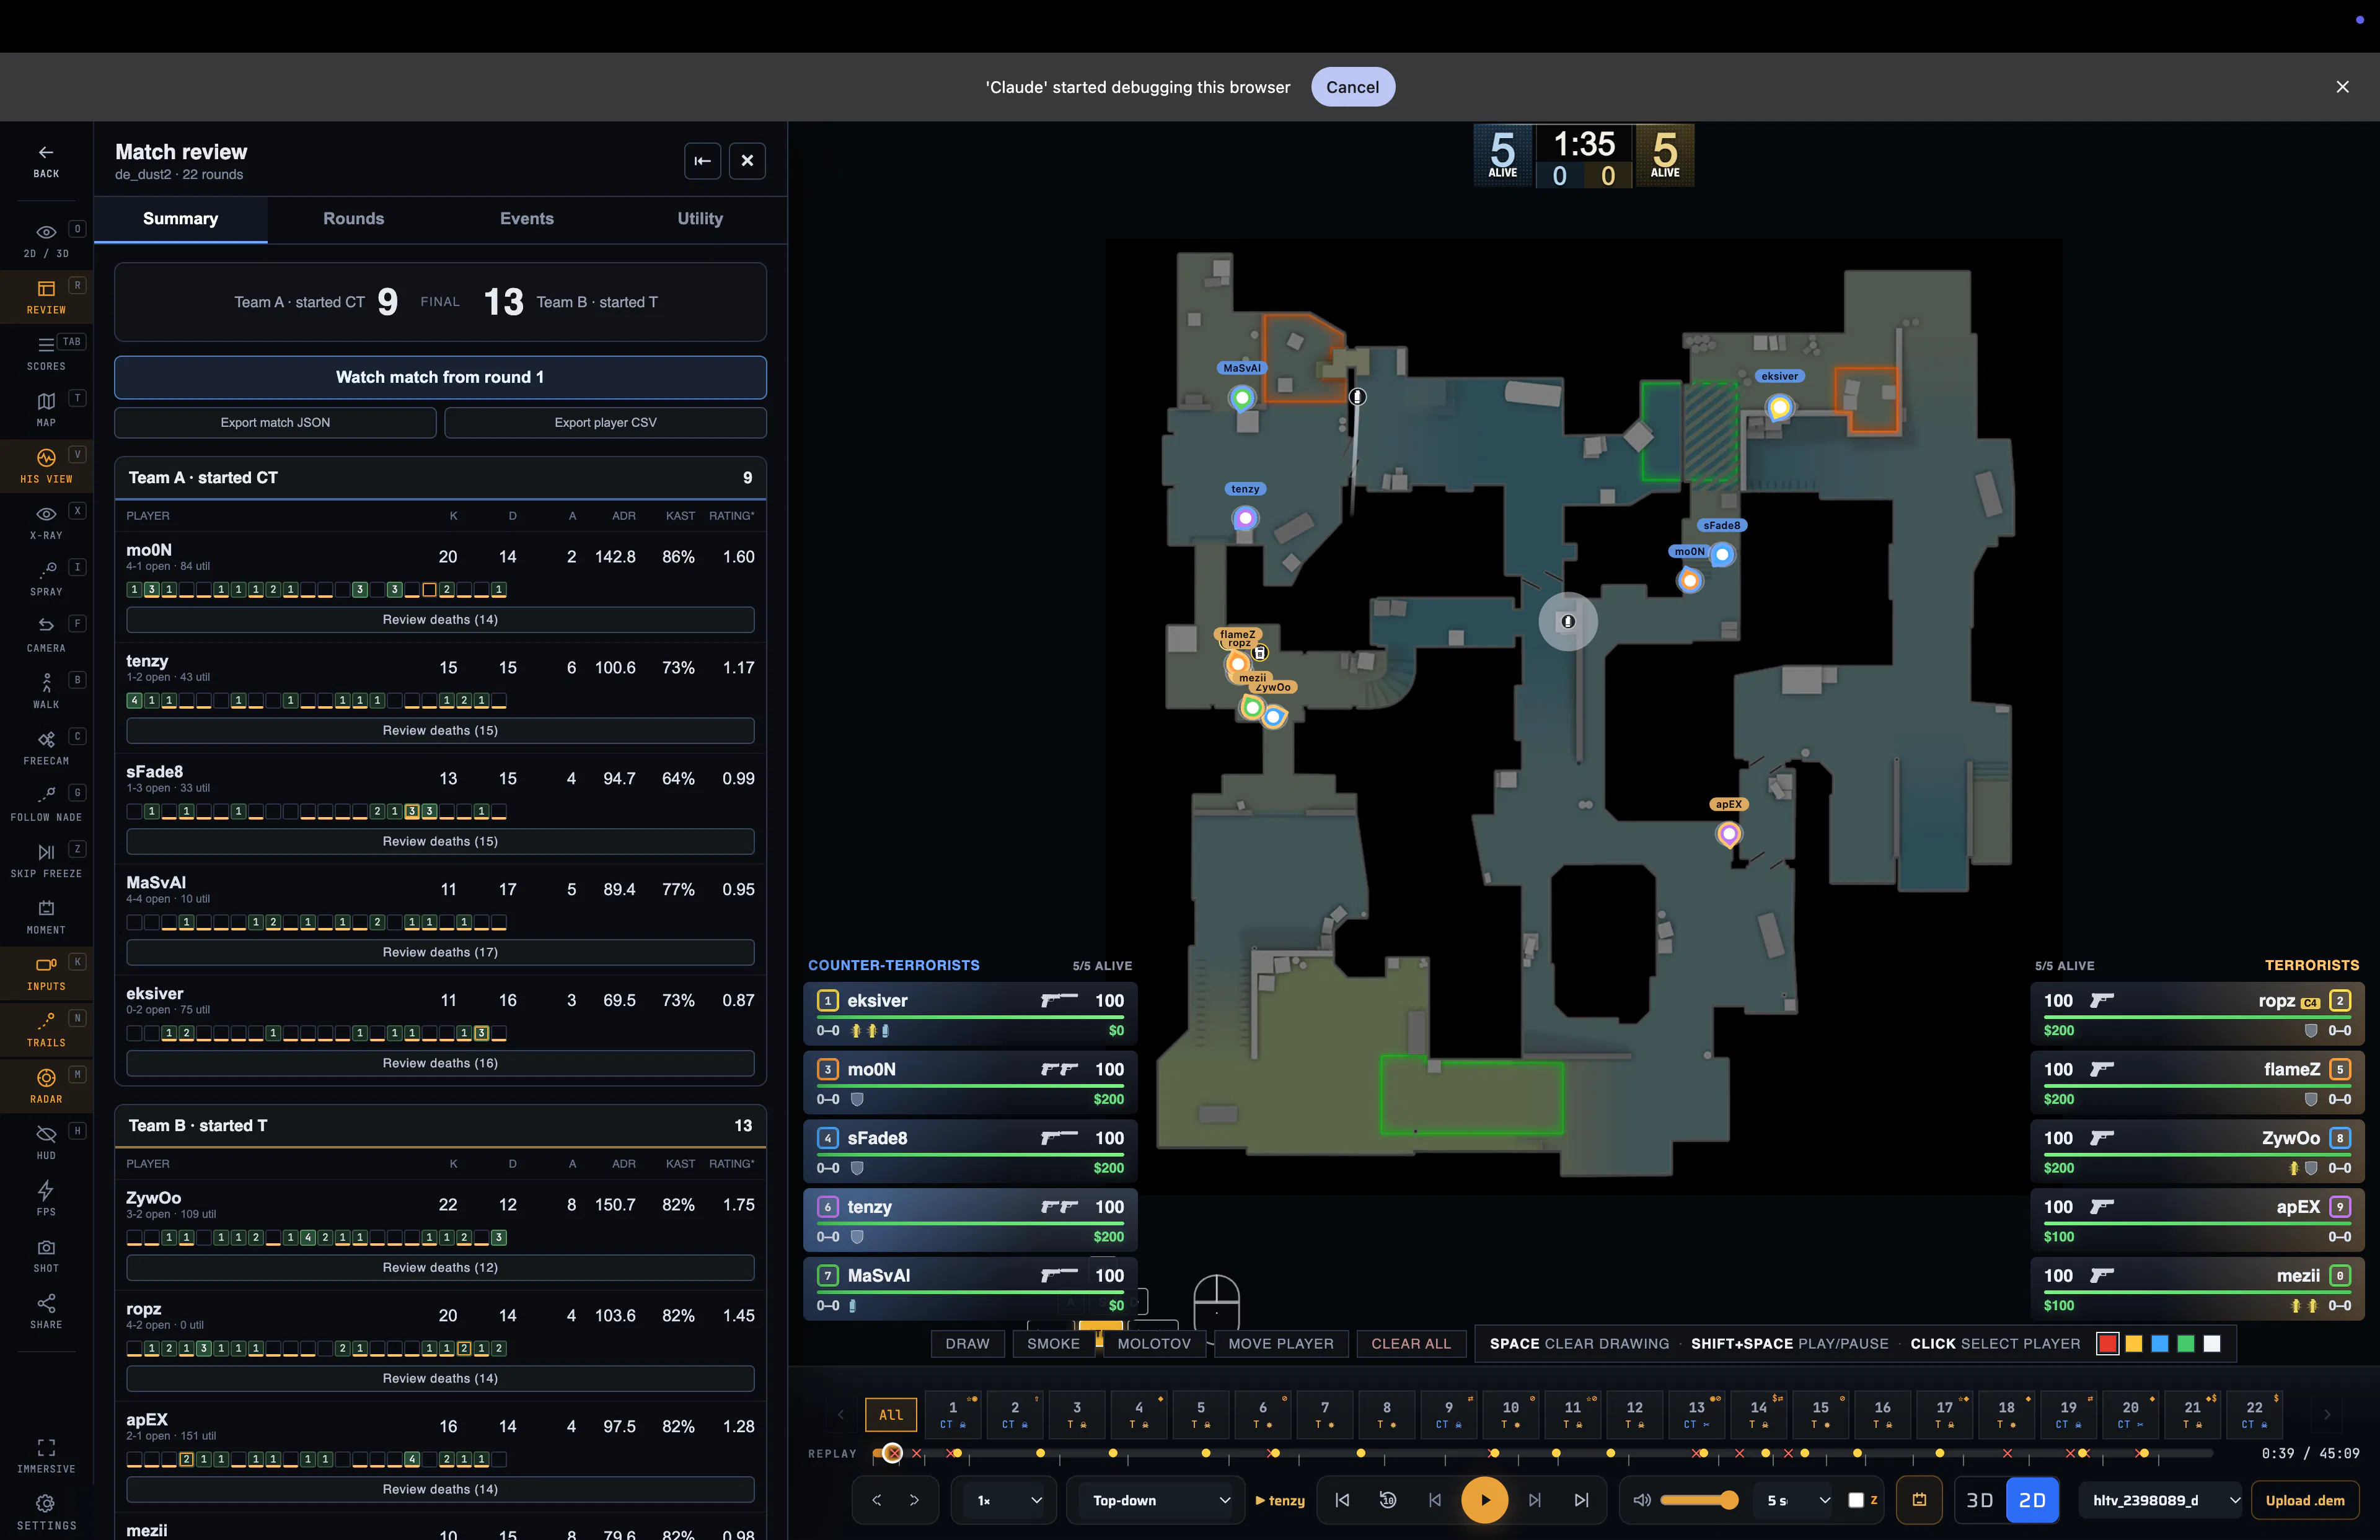The width and height of the screenshot is (2380, 1540).
Task: Toggle HIS VIEW mode in sidebar
Action: (46, 466)
